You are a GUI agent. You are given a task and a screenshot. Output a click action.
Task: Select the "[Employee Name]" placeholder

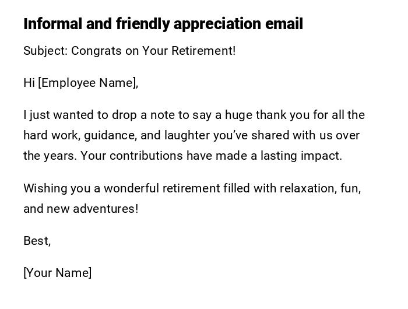(88, 83)
